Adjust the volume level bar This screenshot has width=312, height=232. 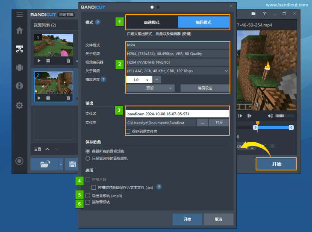(285, 116)
